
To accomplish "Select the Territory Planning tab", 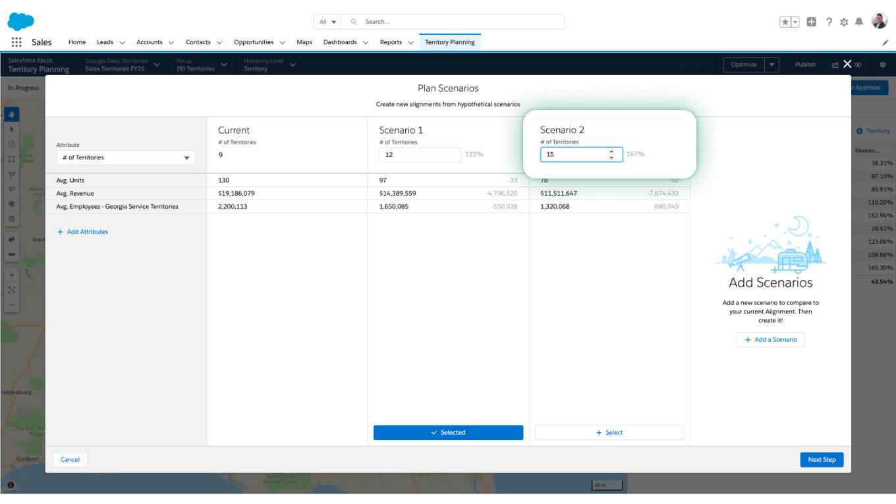I will tap(450, 42).
